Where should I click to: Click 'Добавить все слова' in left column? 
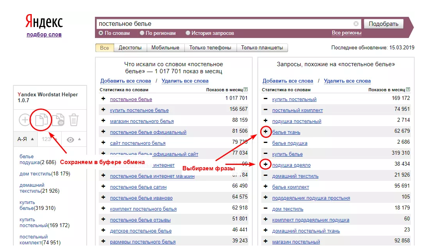click(126, 81)
